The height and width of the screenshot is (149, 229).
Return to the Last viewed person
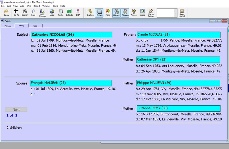(33, 13)
